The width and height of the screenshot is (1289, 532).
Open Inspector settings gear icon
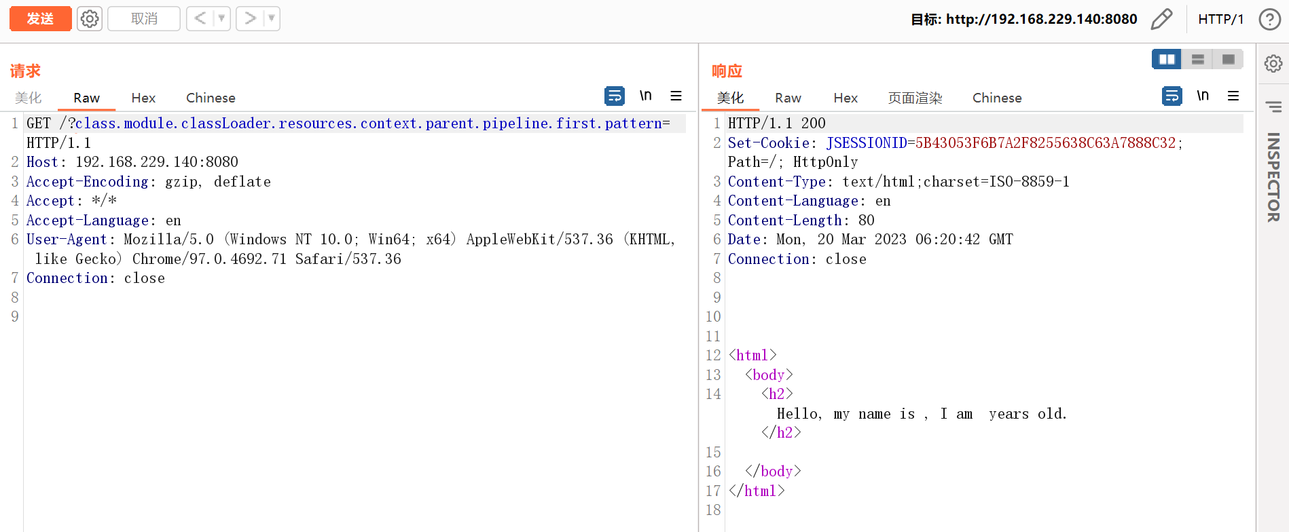[1273, 64]
